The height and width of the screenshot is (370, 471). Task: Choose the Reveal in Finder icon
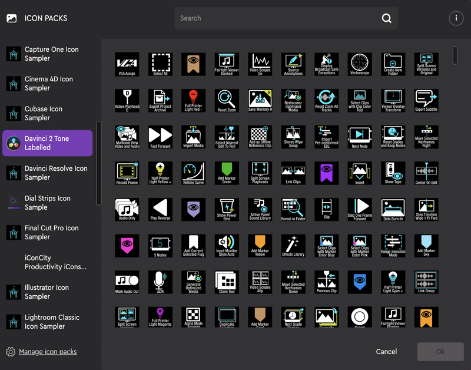point(293,210)
